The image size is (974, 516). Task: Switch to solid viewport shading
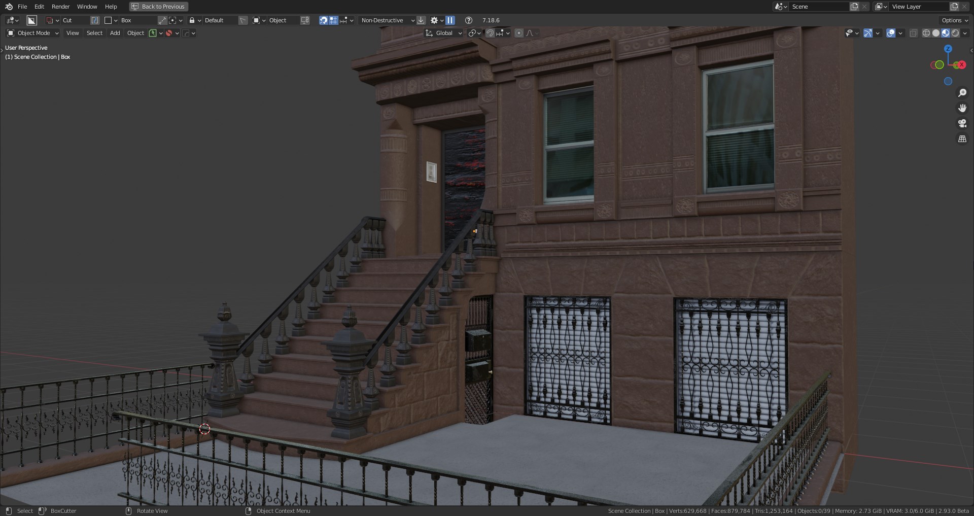[x=936, y=33]
